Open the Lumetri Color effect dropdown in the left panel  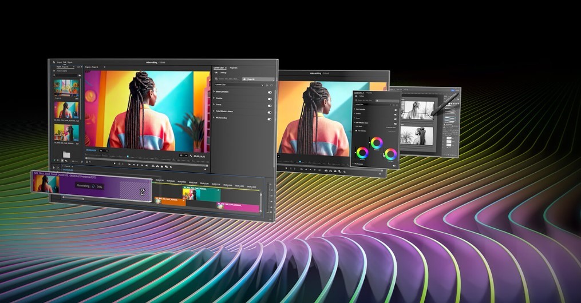click(263, 85)
